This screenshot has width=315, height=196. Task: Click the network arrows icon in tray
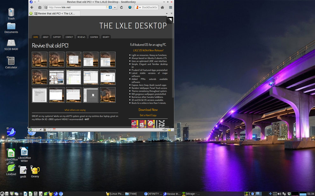(284, 193)
